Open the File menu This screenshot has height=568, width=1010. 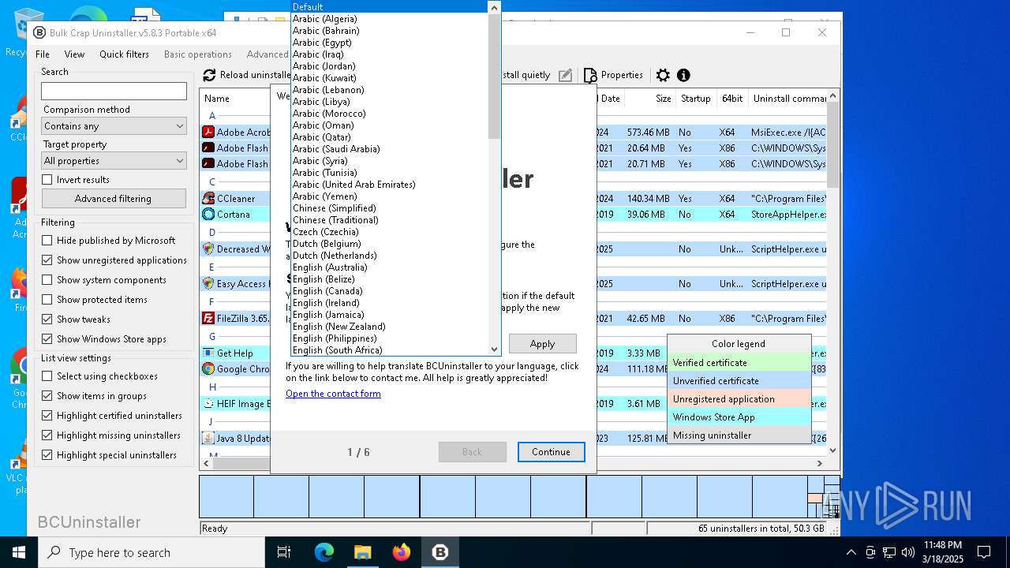[43, 54]
